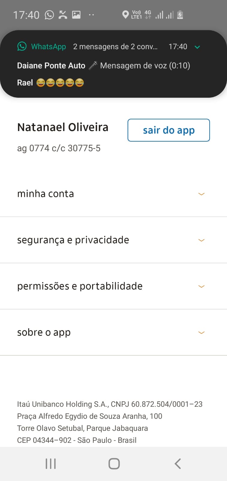This screenshot has height=481, width=227.
Task: Expand the sobre o app chevron
Action: click(x=202, y=332)
